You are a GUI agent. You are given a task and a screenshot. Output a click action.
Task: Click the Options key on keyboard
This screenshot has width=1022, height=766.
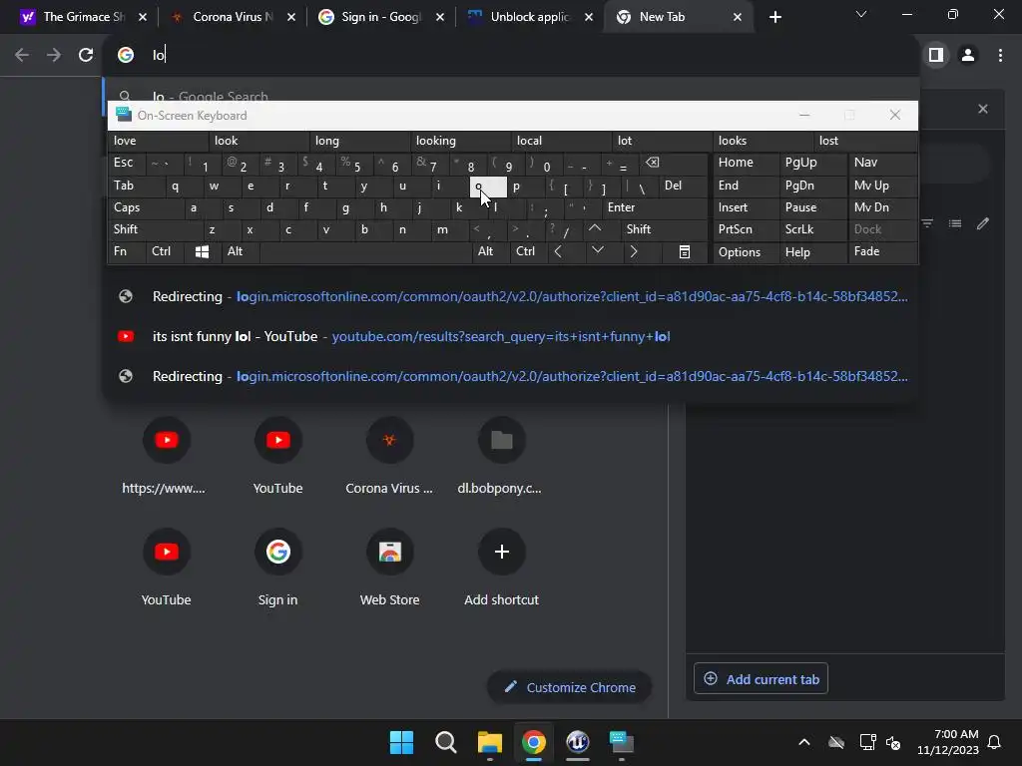[x=746, y=251]
